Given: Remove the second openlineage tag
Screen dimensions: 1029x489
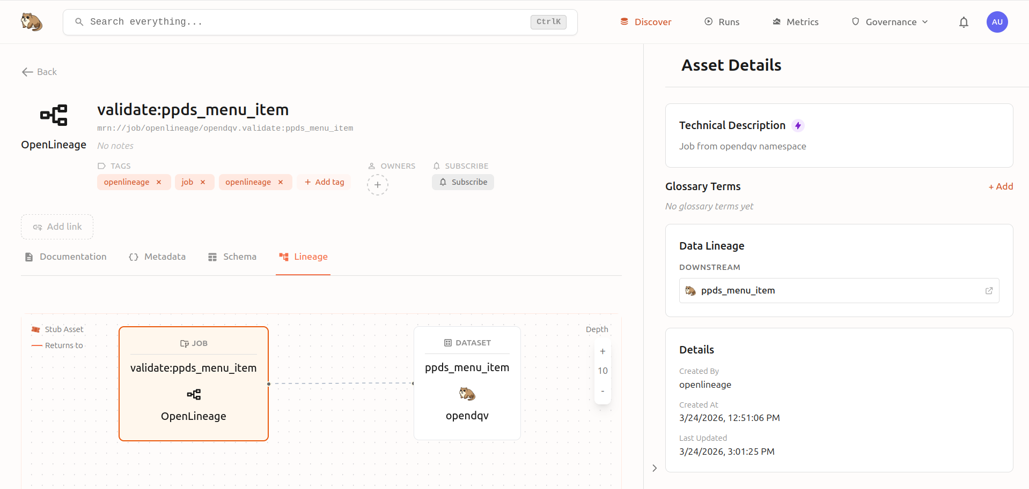Looking at the screenshot, I should click(281, 182).
